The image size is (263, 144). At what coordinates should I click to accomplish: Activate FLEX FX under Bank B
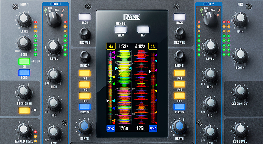tap(180, 107)
